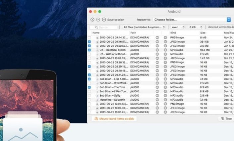Sort the file list by the Name column header
The height and width of the screenshot is (141, 234).
96,33
